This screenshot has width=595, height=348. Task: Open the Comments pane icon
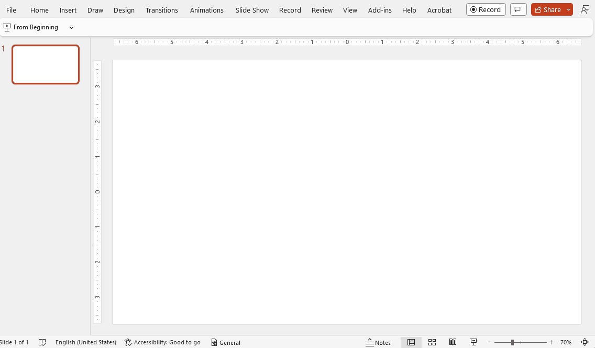518,9
